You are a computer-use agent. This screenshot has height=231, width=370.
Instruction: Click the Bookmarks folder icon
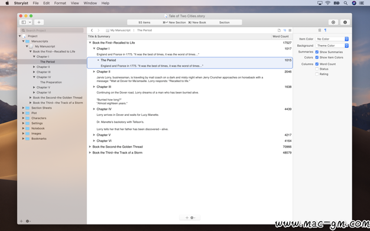tap(28, 138)
